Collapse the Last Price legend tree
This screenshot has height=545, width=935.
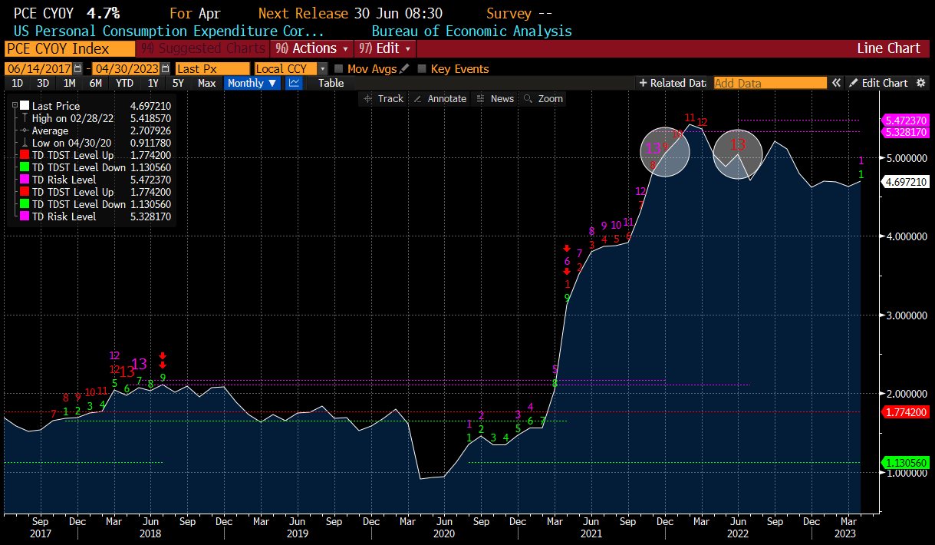coord(15,106)
